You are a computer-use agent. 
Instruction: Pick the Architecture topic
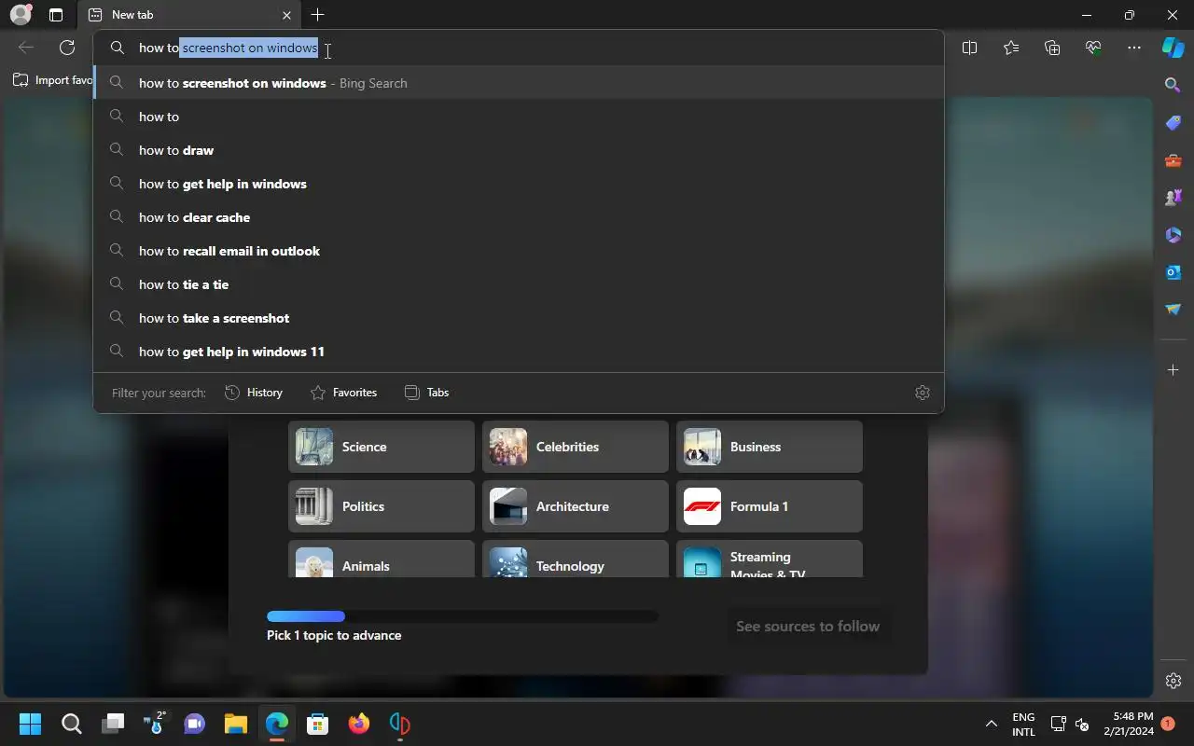[x=576, y=506]
